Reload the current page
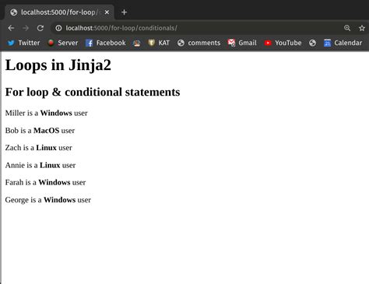 [40, 28]
